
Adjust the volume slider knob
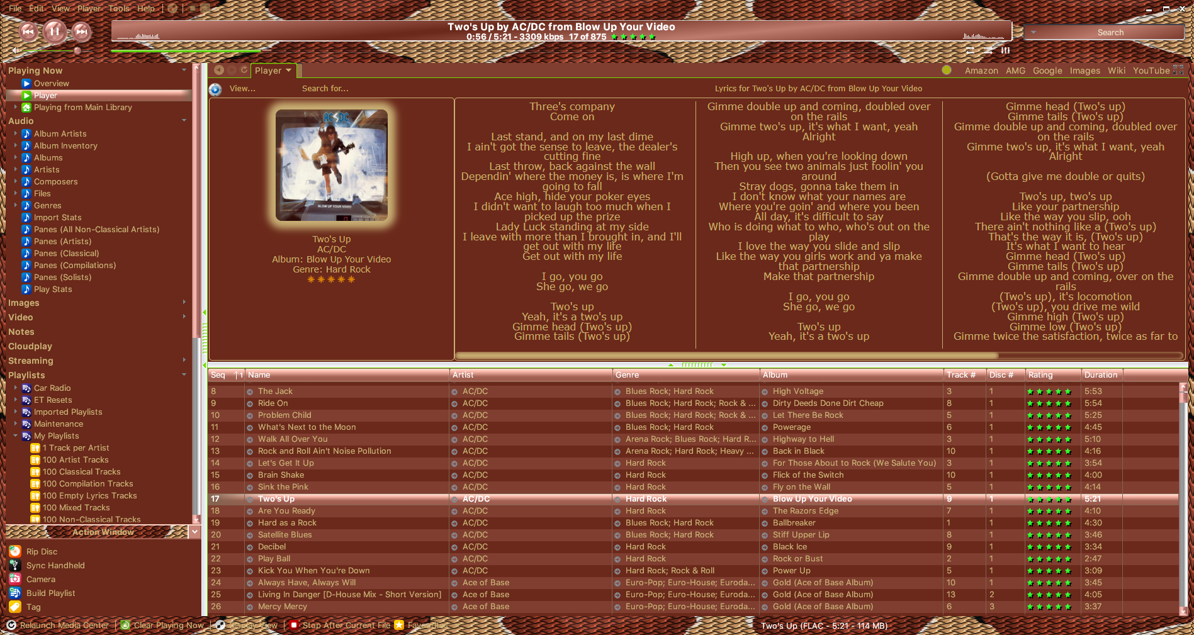[x=77, y=50]
